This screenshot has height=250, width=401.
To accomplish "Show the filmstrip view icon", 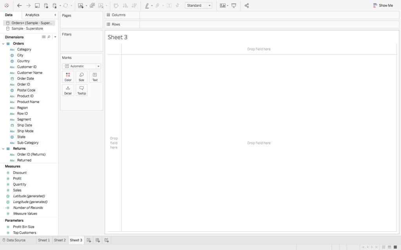I will click(x=390, y=247).
